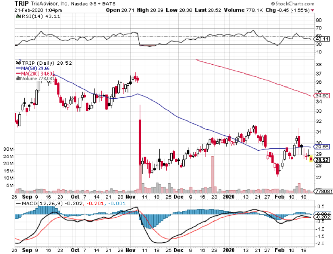333x254 pixels.
Task: Click the -0.202 MACD value tag on axis
Action: 323,217
